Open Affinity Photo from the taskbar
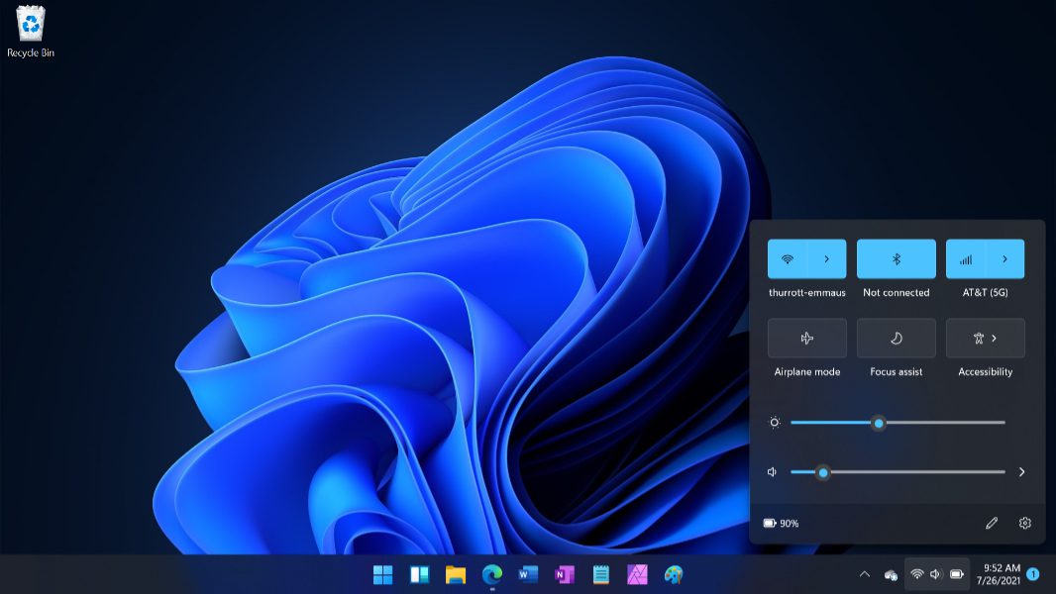1056x594 pixels. coord(637,574)
